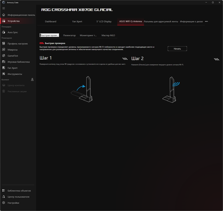Click the Начать button
This screenshot has height=211, width=223.
[x=177, y=49]
